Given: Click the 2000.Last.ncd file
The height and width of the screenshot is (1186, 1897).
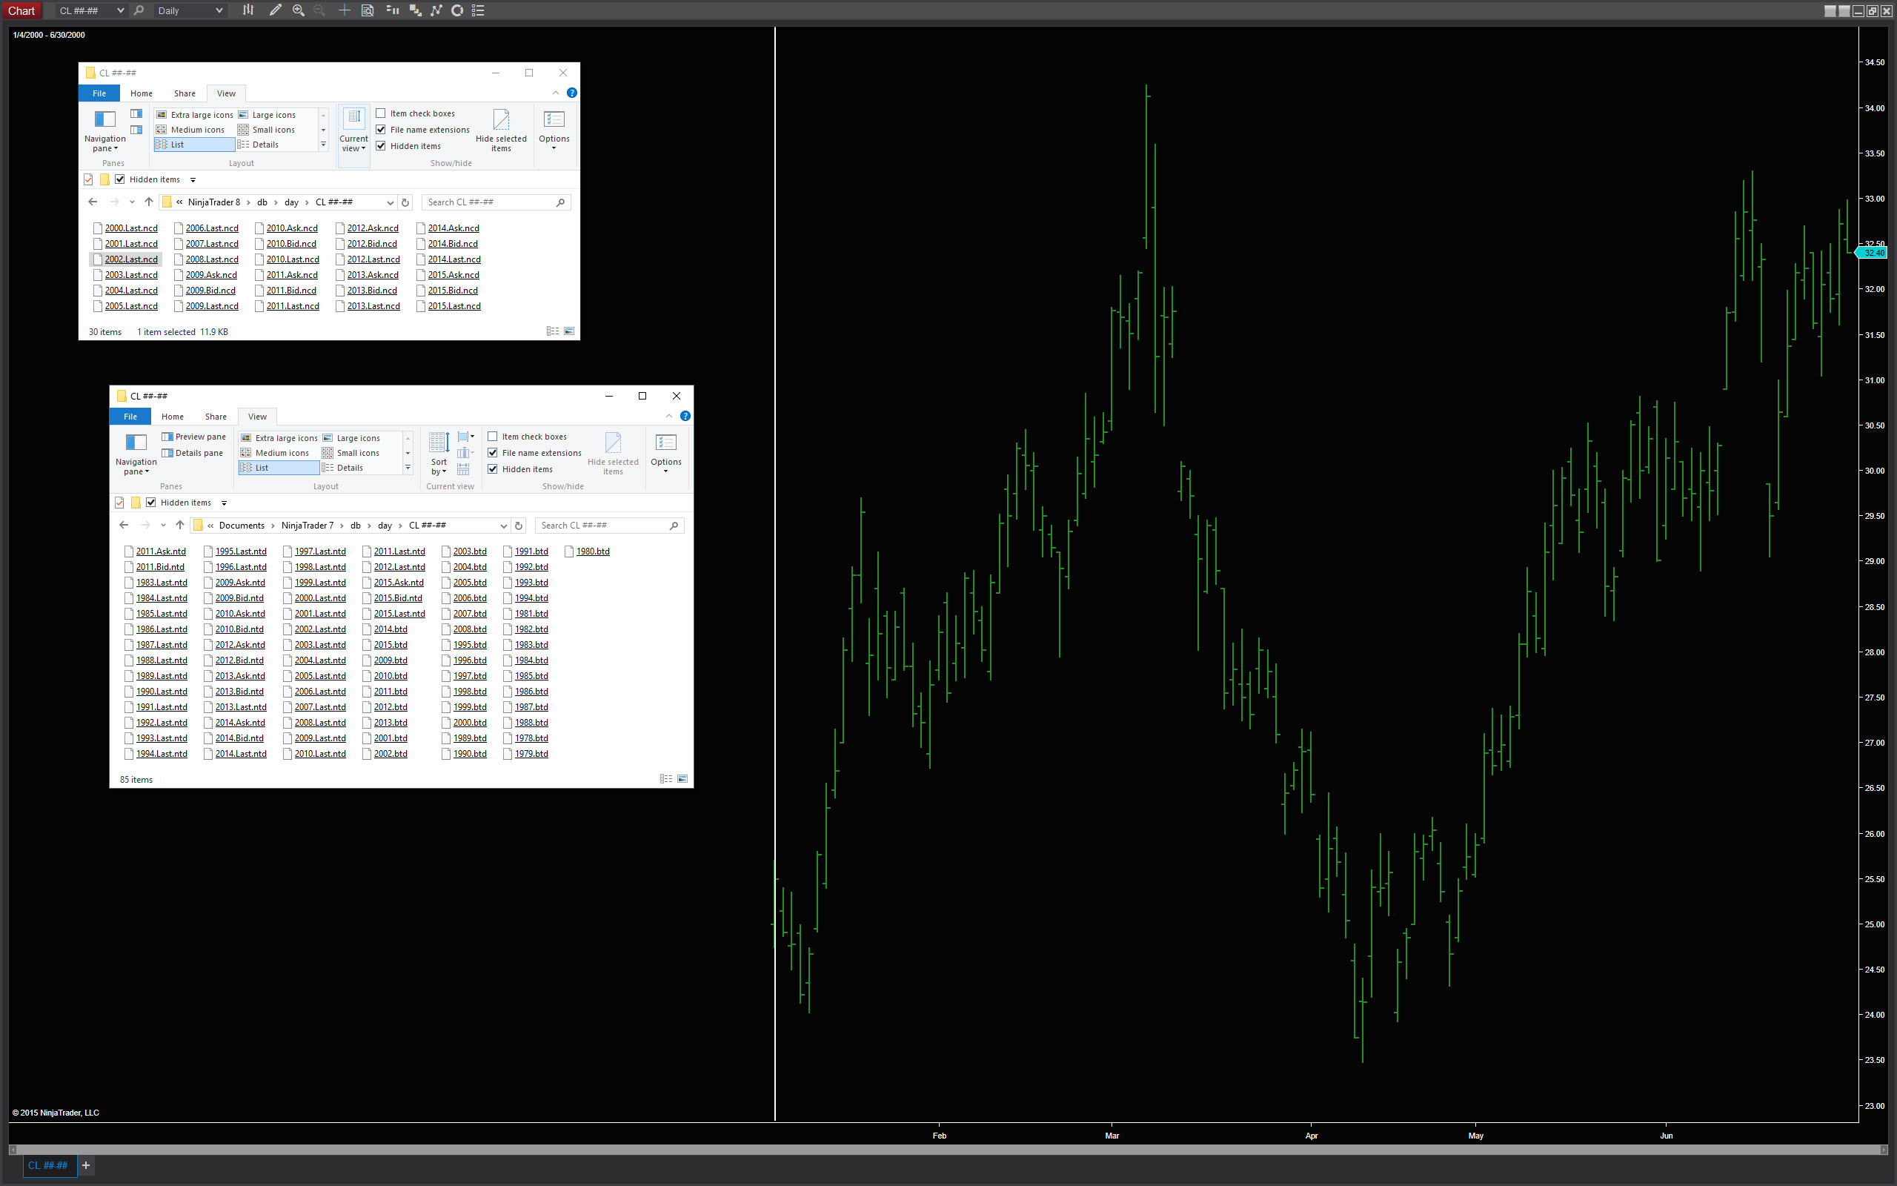Looking at the screenshot, I should point(131,228).
